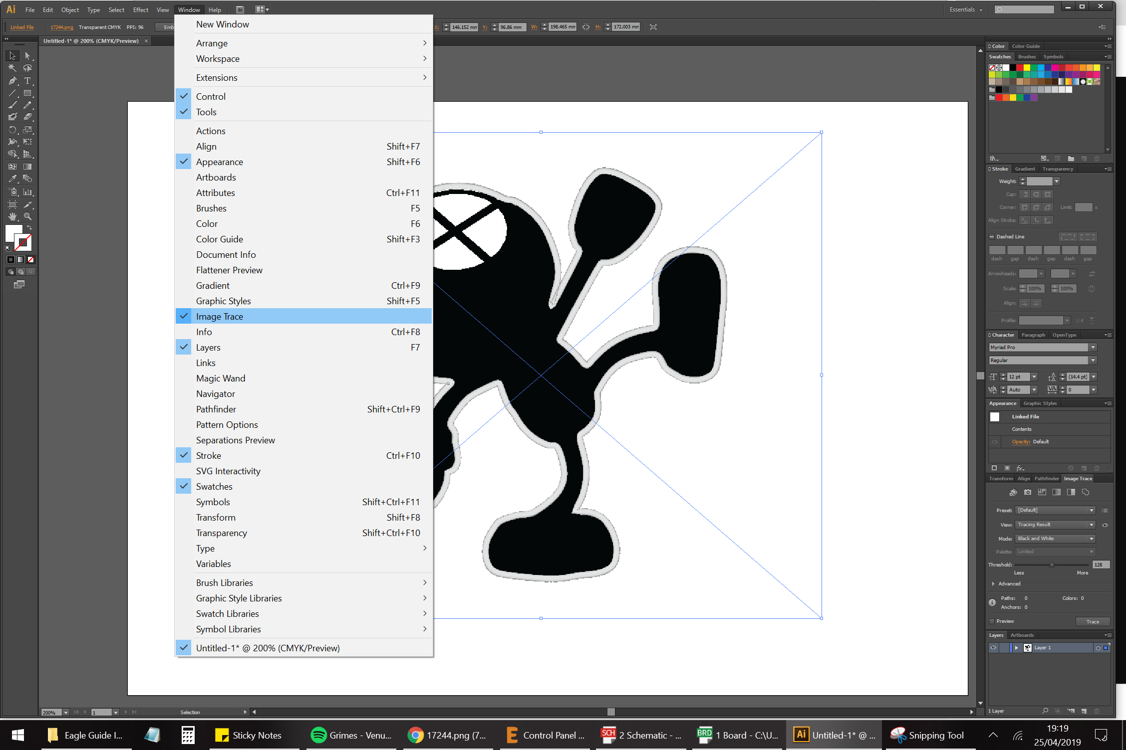Open the Mode Black and White dropdown
The width and height of the screenshot is (1126, 750).
click(x=1055, y=539)
